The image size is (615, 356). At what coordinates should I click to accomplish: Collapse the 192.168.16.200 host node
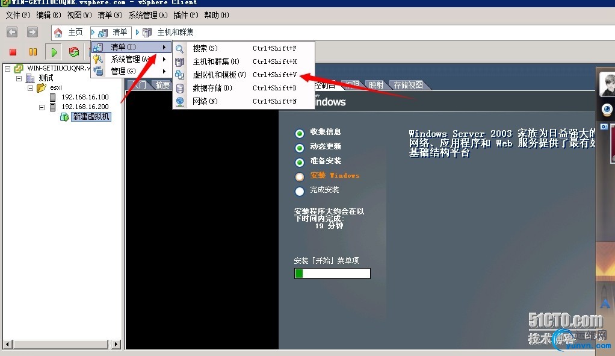(42, 107)
